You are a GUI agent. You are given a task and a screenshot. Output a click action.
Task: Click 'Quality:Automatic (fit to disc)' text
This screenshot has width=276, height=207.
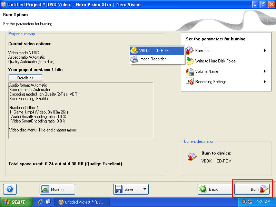[x=31, y=62]
